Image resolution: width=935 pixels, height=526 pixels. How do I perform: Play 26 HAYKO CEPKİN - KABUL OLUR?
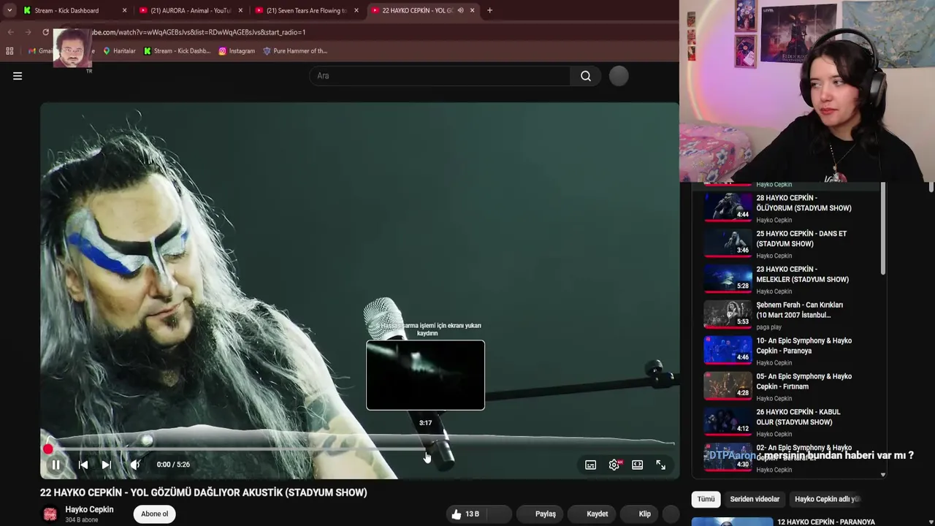click(792, 422)
